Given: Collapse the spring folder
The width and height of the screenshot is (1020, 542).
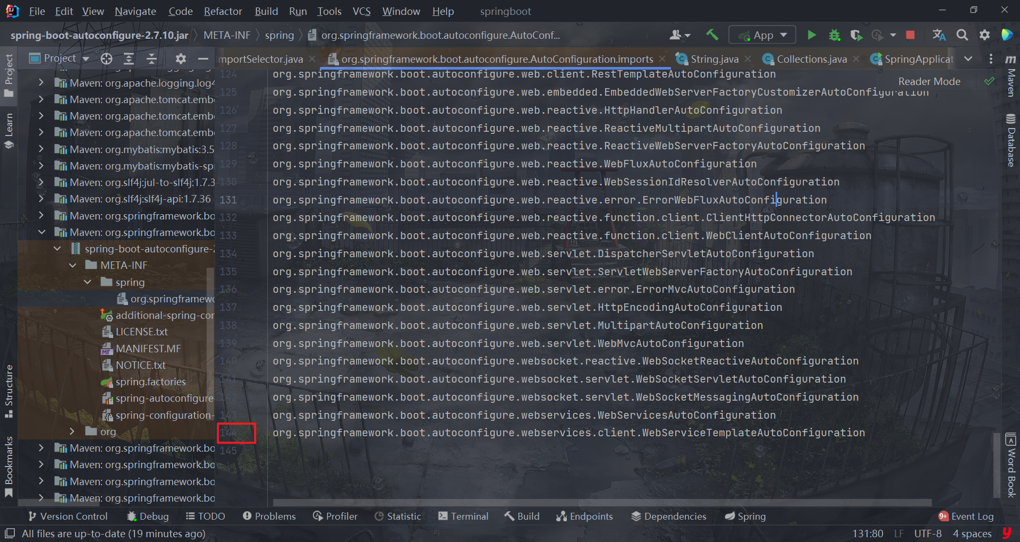Looking at the screenshot, I should click(x=88, y=282).
